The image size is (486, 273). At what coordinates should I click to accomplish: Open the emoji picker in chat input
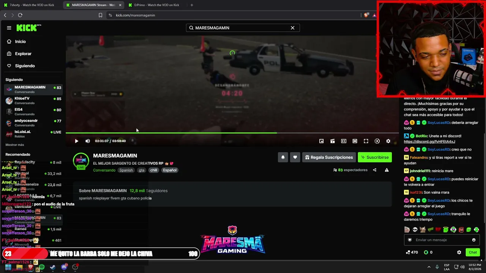pyautogui.click(x=474, y=240)
